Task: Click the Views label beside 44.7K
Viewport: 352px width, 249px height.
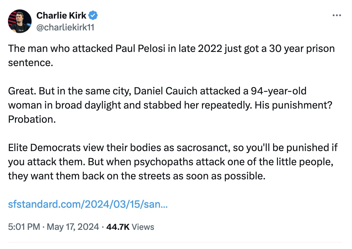Action: tap(143, 227)
